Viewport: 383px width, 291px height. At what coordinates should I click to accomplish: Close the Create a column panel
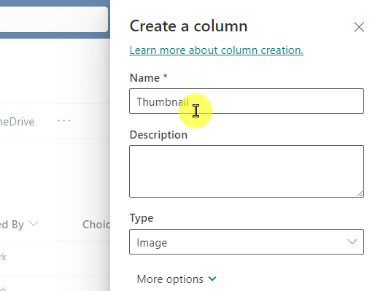tap(359, 27)
